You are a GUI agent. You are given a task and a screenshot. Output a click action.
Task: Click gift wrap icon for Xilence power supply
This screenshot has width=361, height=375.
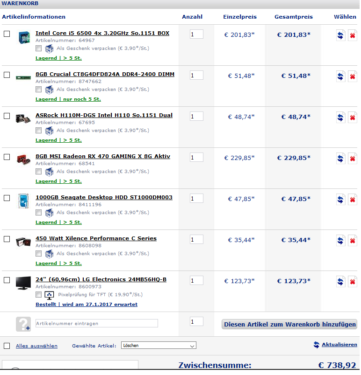tap(49, 254)
